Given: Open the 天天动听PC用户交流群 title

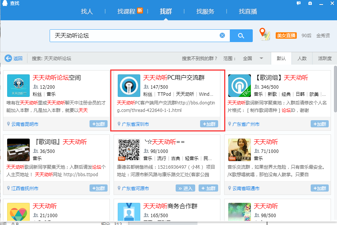Looking at the screenshot, I should coord(174,77).
